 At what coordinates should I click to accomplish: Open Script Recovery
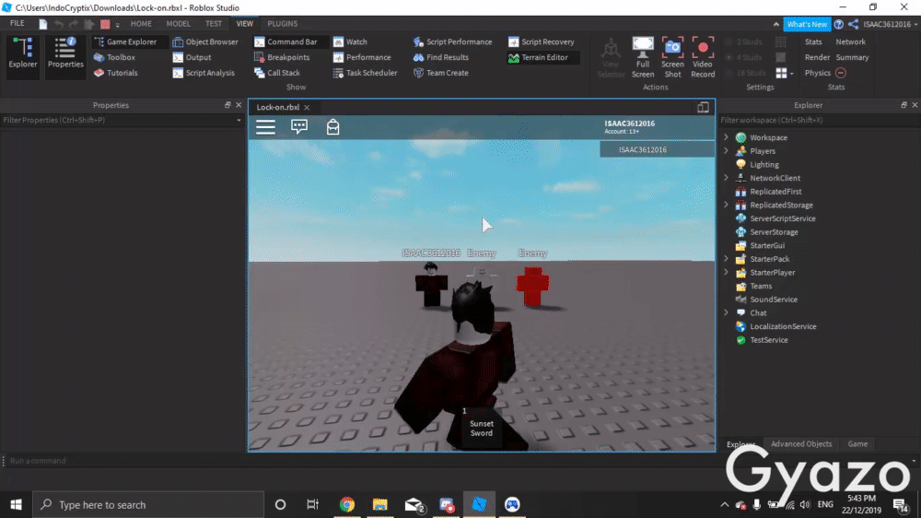click(542, 41)
